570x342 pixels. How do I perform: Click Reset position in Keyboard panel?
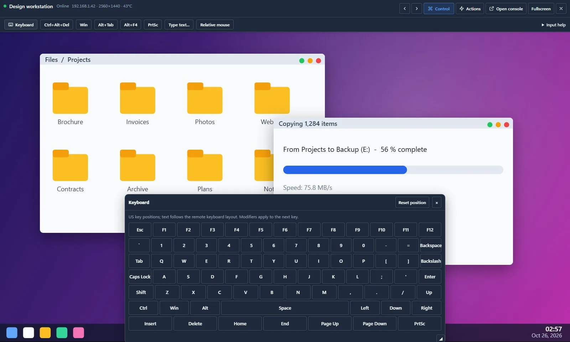[x=412, y=203]
